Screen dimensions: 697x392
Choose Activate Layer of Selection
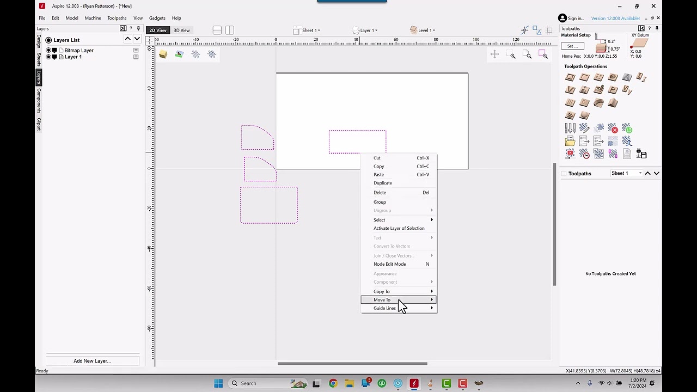(x=399, y=228)
